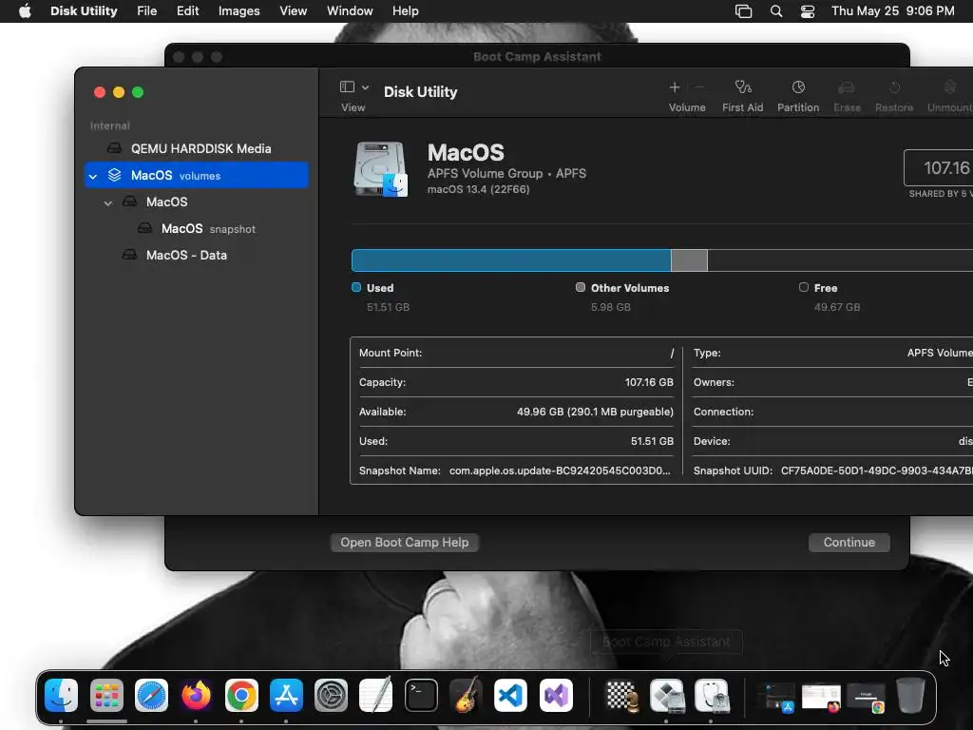Collapse the MacOS volume sub-tree

pos(108,203)
